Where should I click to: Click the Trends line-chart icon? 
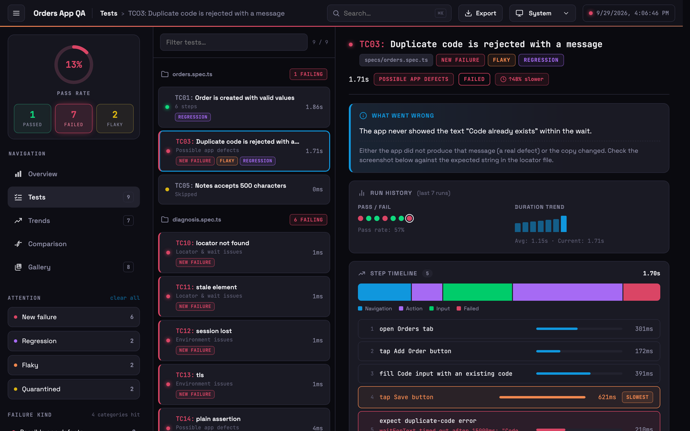point(18,221)
